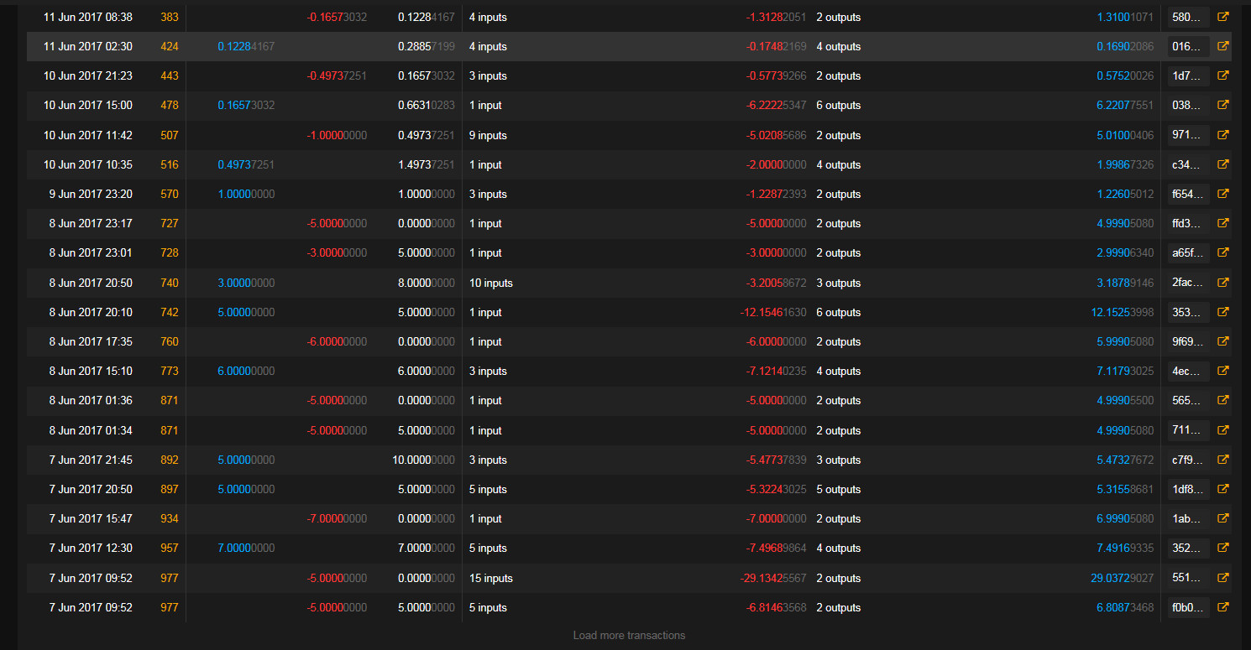Open external link icon for transaction ffd3…
Image resolution: width=1251 pixels, height=650 pixels.
point(1222,223)
